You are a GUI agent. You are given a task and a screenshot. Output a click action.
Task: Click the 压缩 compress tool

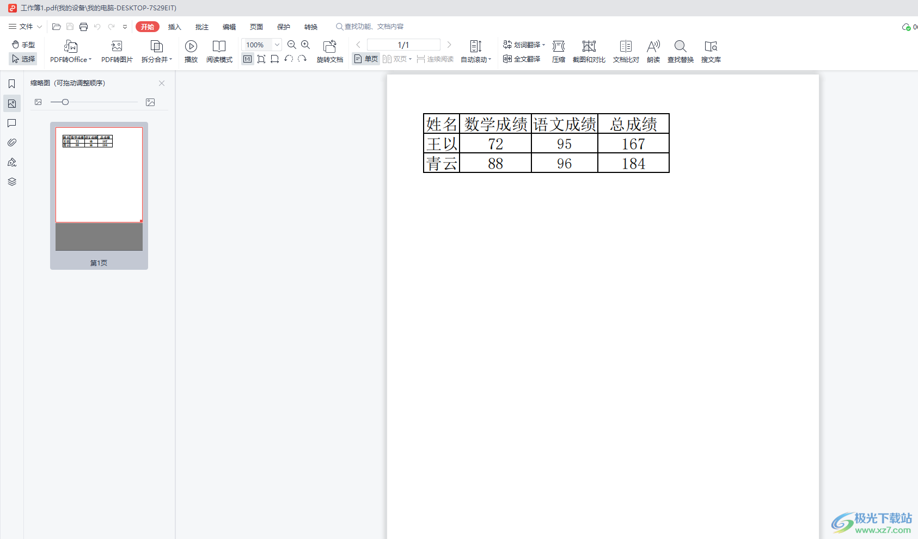pyautogui.click(x=559, y=52)
